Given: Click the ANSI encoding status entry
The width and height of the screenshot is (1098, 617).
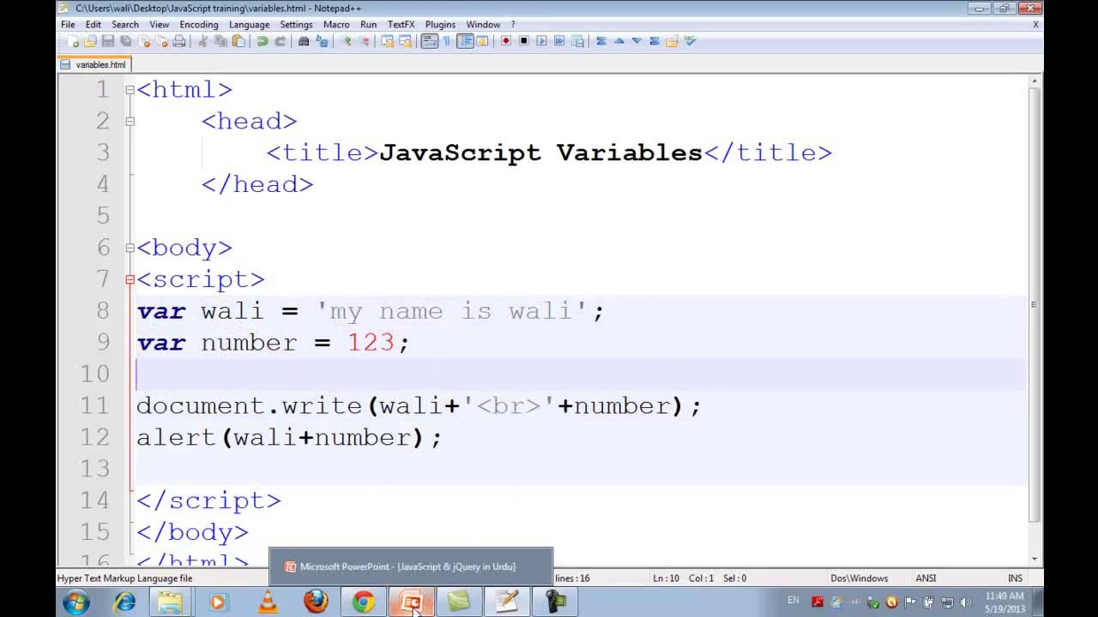Looking at the screenshot, I should (926, 578).
